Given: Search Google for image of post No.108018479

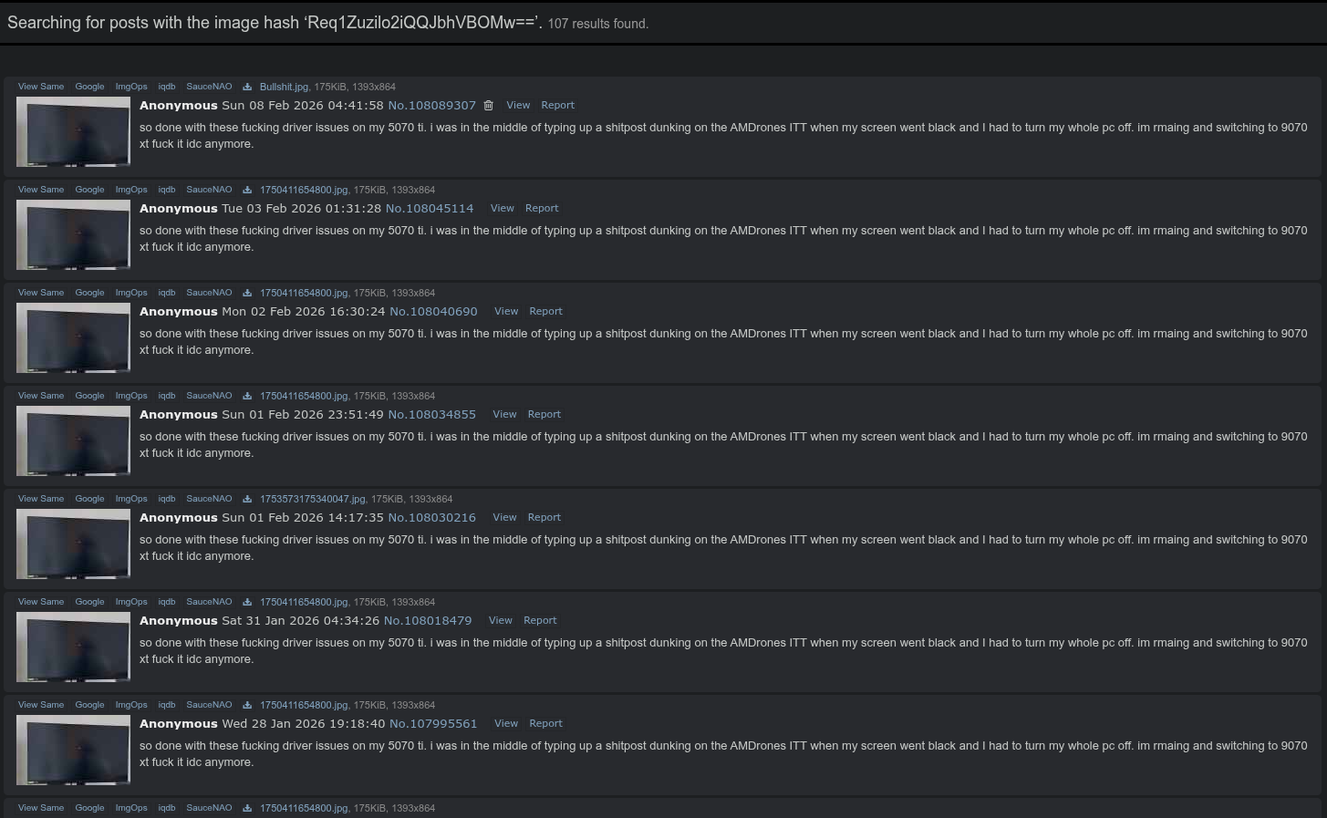Looking at the screenshot, I should [89, 602].
